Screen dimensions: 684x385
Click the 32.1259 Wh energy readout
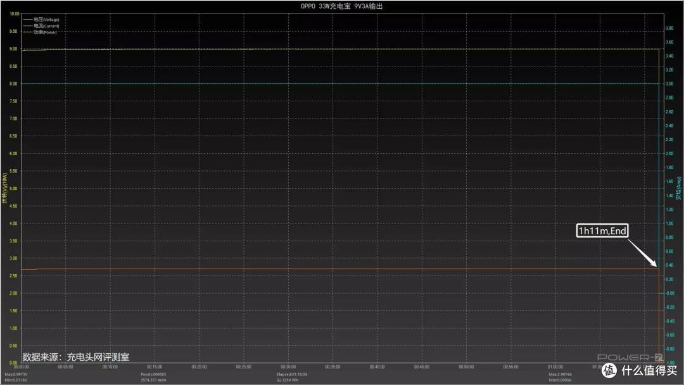coord(288,380)
